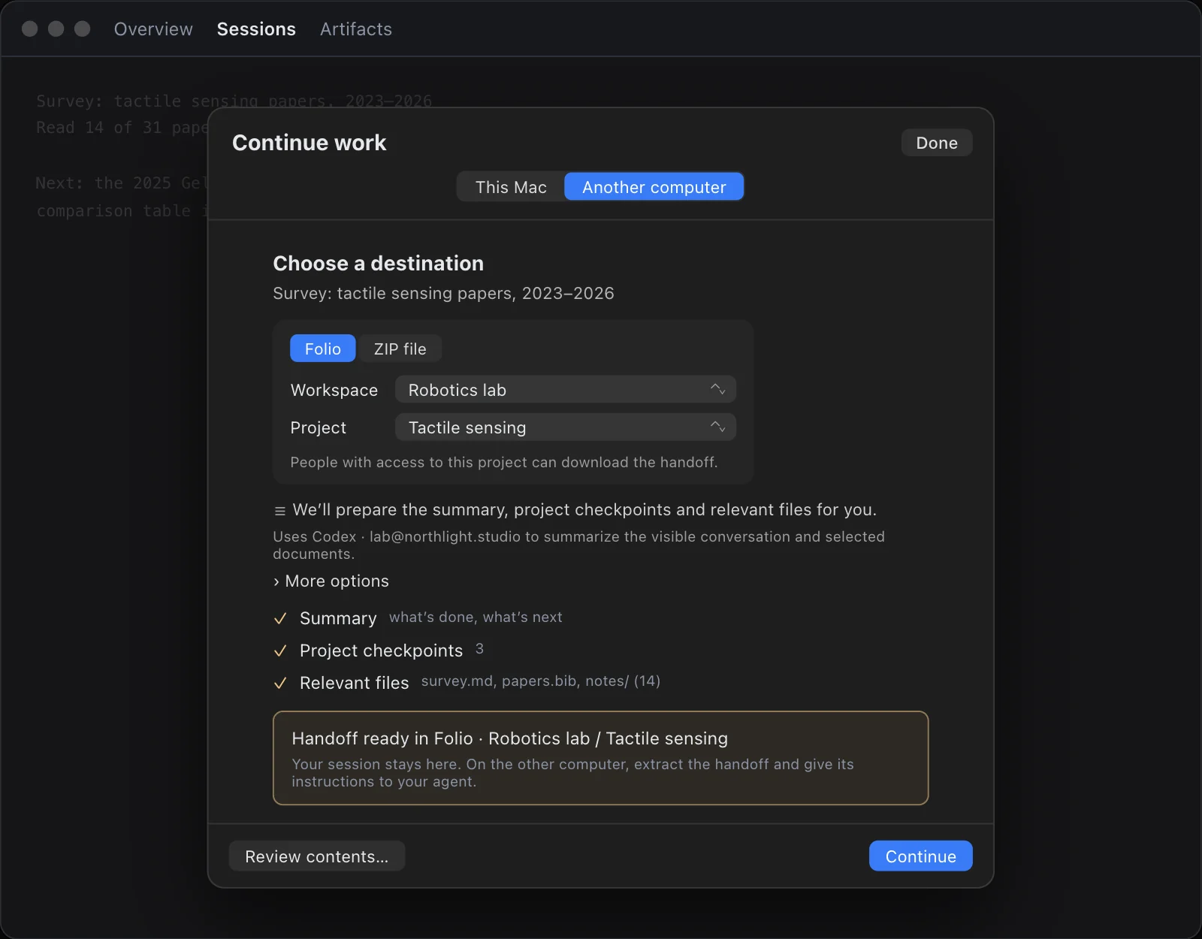Select the This Mac segment
This screenshot has width=1202, height=939.
[x=511, y=187]
